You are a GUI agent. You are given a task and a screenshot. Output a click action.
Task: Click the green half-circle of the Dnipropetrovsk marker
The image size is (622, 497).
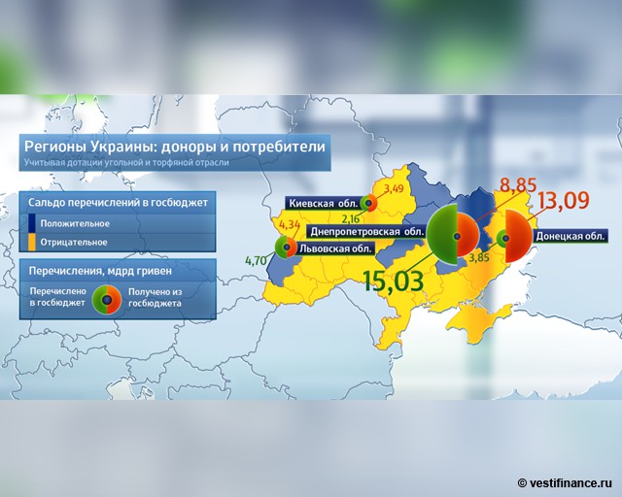coord(443,236)
